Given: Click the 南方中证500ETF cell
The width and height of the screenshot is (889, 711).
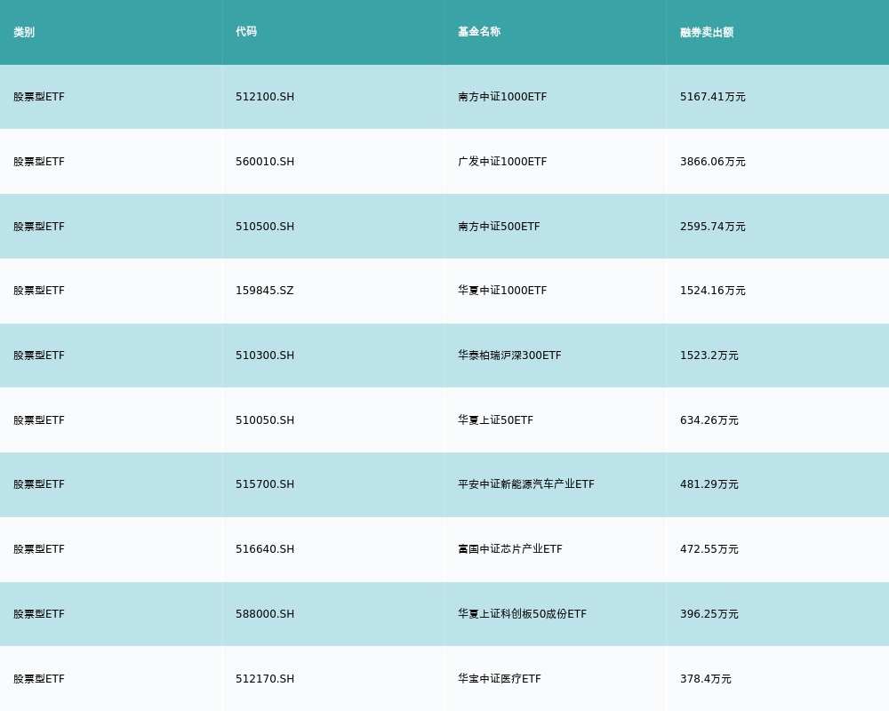Looking at the screenshot, I should [499, 227].
